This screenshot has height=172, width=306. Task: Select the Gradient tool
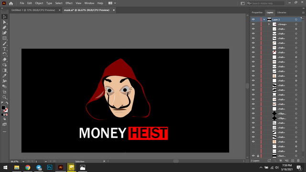4,70
